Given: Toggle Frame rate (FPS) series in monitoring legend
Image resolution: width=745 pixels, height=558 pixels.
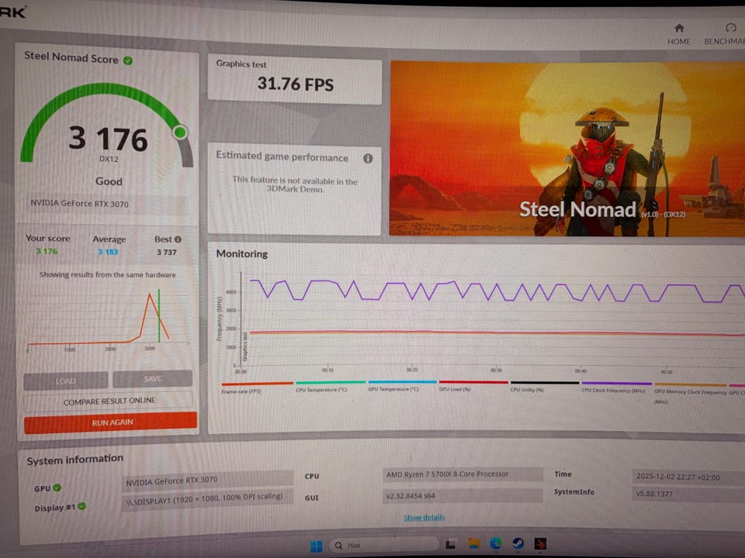Looking at the screenshot, I should coord(257,387).
